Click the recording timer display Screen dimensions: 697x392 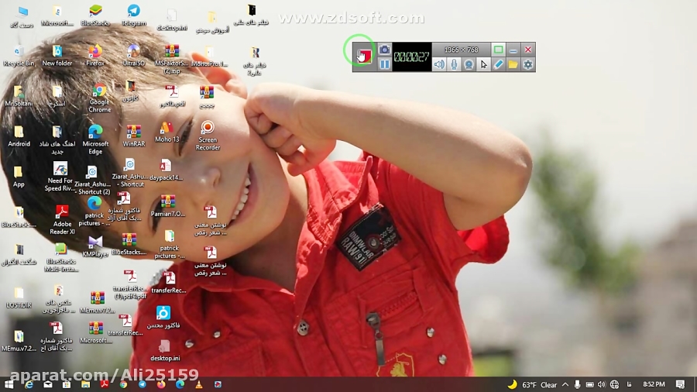click(x=412, y=57)
